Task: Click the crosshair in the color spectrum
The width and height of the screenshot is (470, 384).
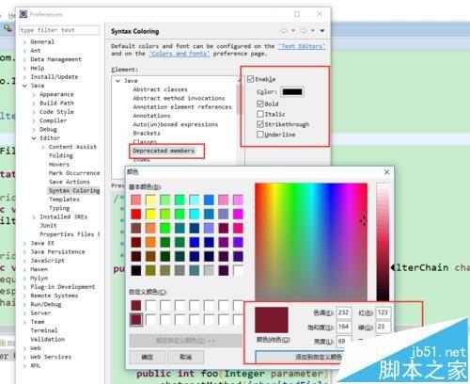Action: (x=364, y=221)
